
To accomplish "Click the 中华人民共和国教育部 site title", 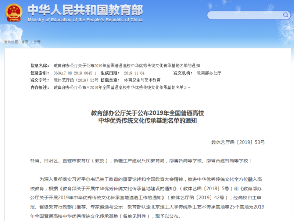I will 85,10.
